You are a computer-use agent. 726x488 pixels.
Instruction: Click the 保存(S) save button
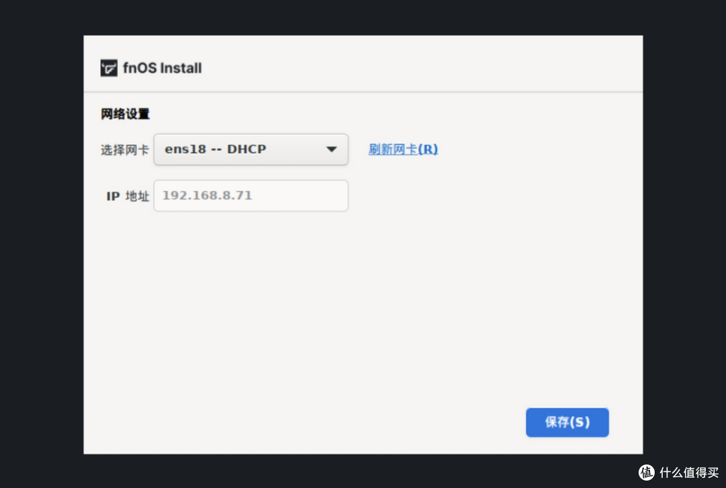567,422
